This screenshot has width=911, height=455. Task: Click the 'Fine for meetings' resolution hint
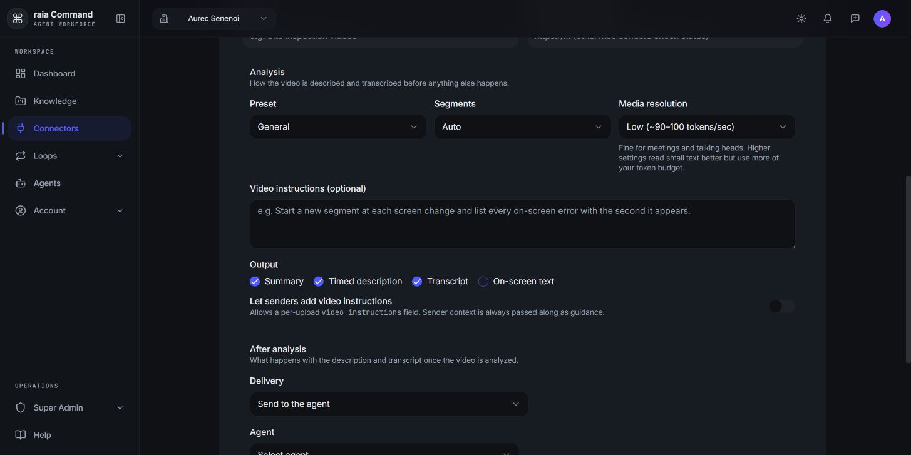(699, 158)
